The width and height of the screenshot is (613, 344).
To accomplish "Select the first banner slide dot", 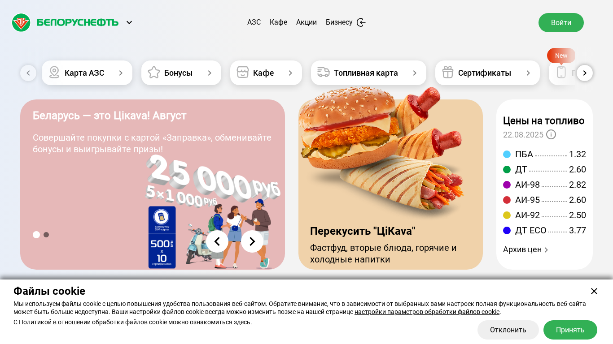I will [x=36, y=235].
